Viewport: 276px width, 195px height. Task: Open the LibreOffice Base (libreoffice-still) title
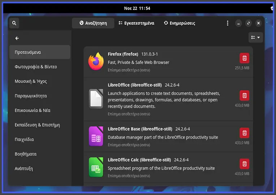140,129
